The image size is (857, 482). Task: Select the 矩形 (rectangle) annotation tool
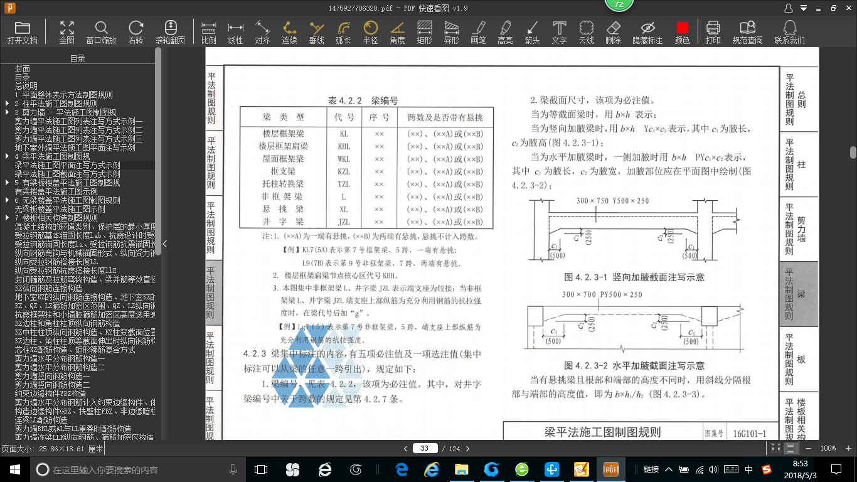(x=424, y=29)
